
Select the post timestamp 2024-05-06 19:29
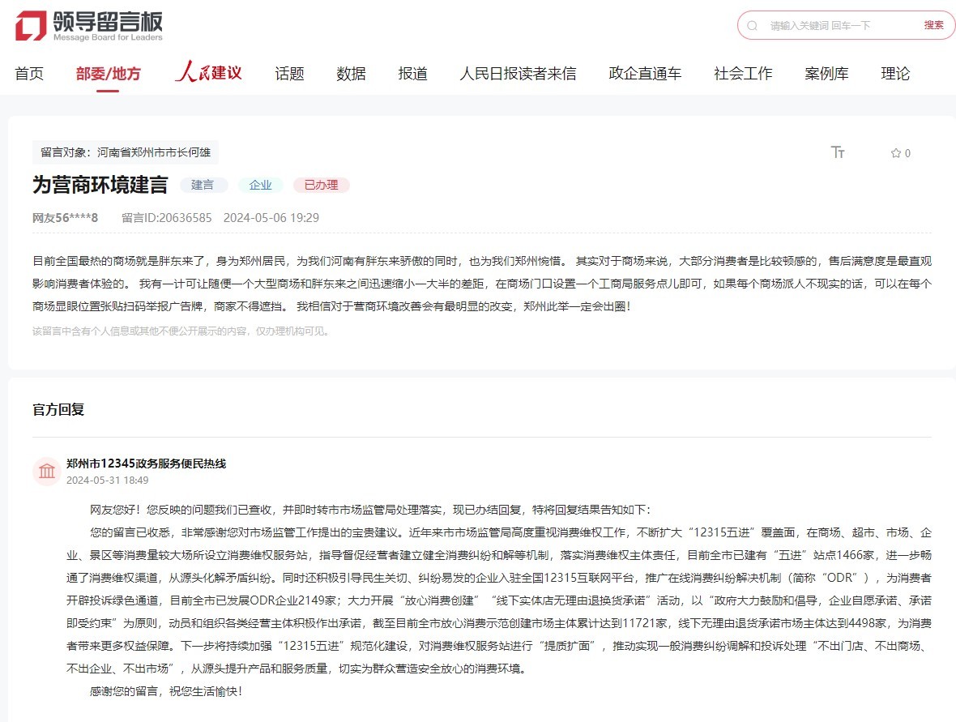(x=271, y=218)
